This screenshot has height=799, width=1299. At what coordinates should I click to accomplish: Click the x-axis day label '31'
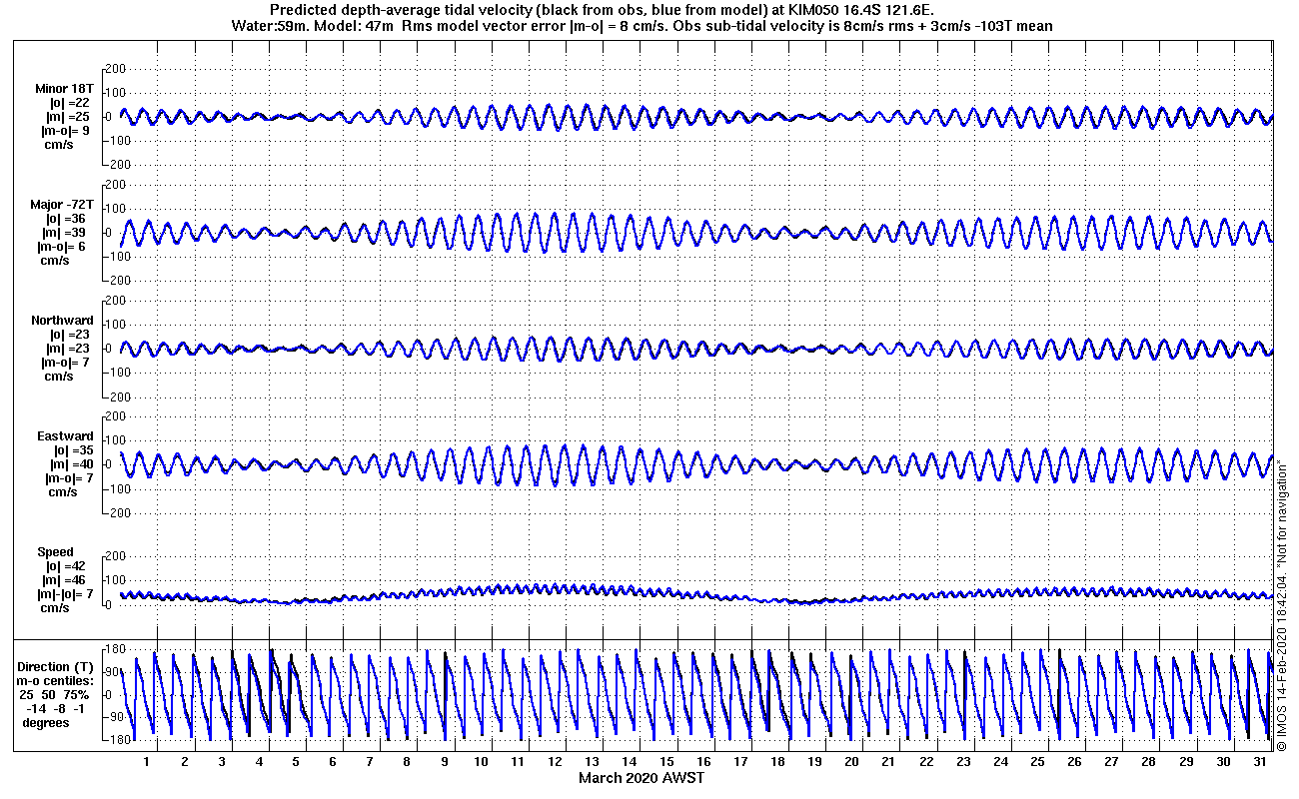1262,762
